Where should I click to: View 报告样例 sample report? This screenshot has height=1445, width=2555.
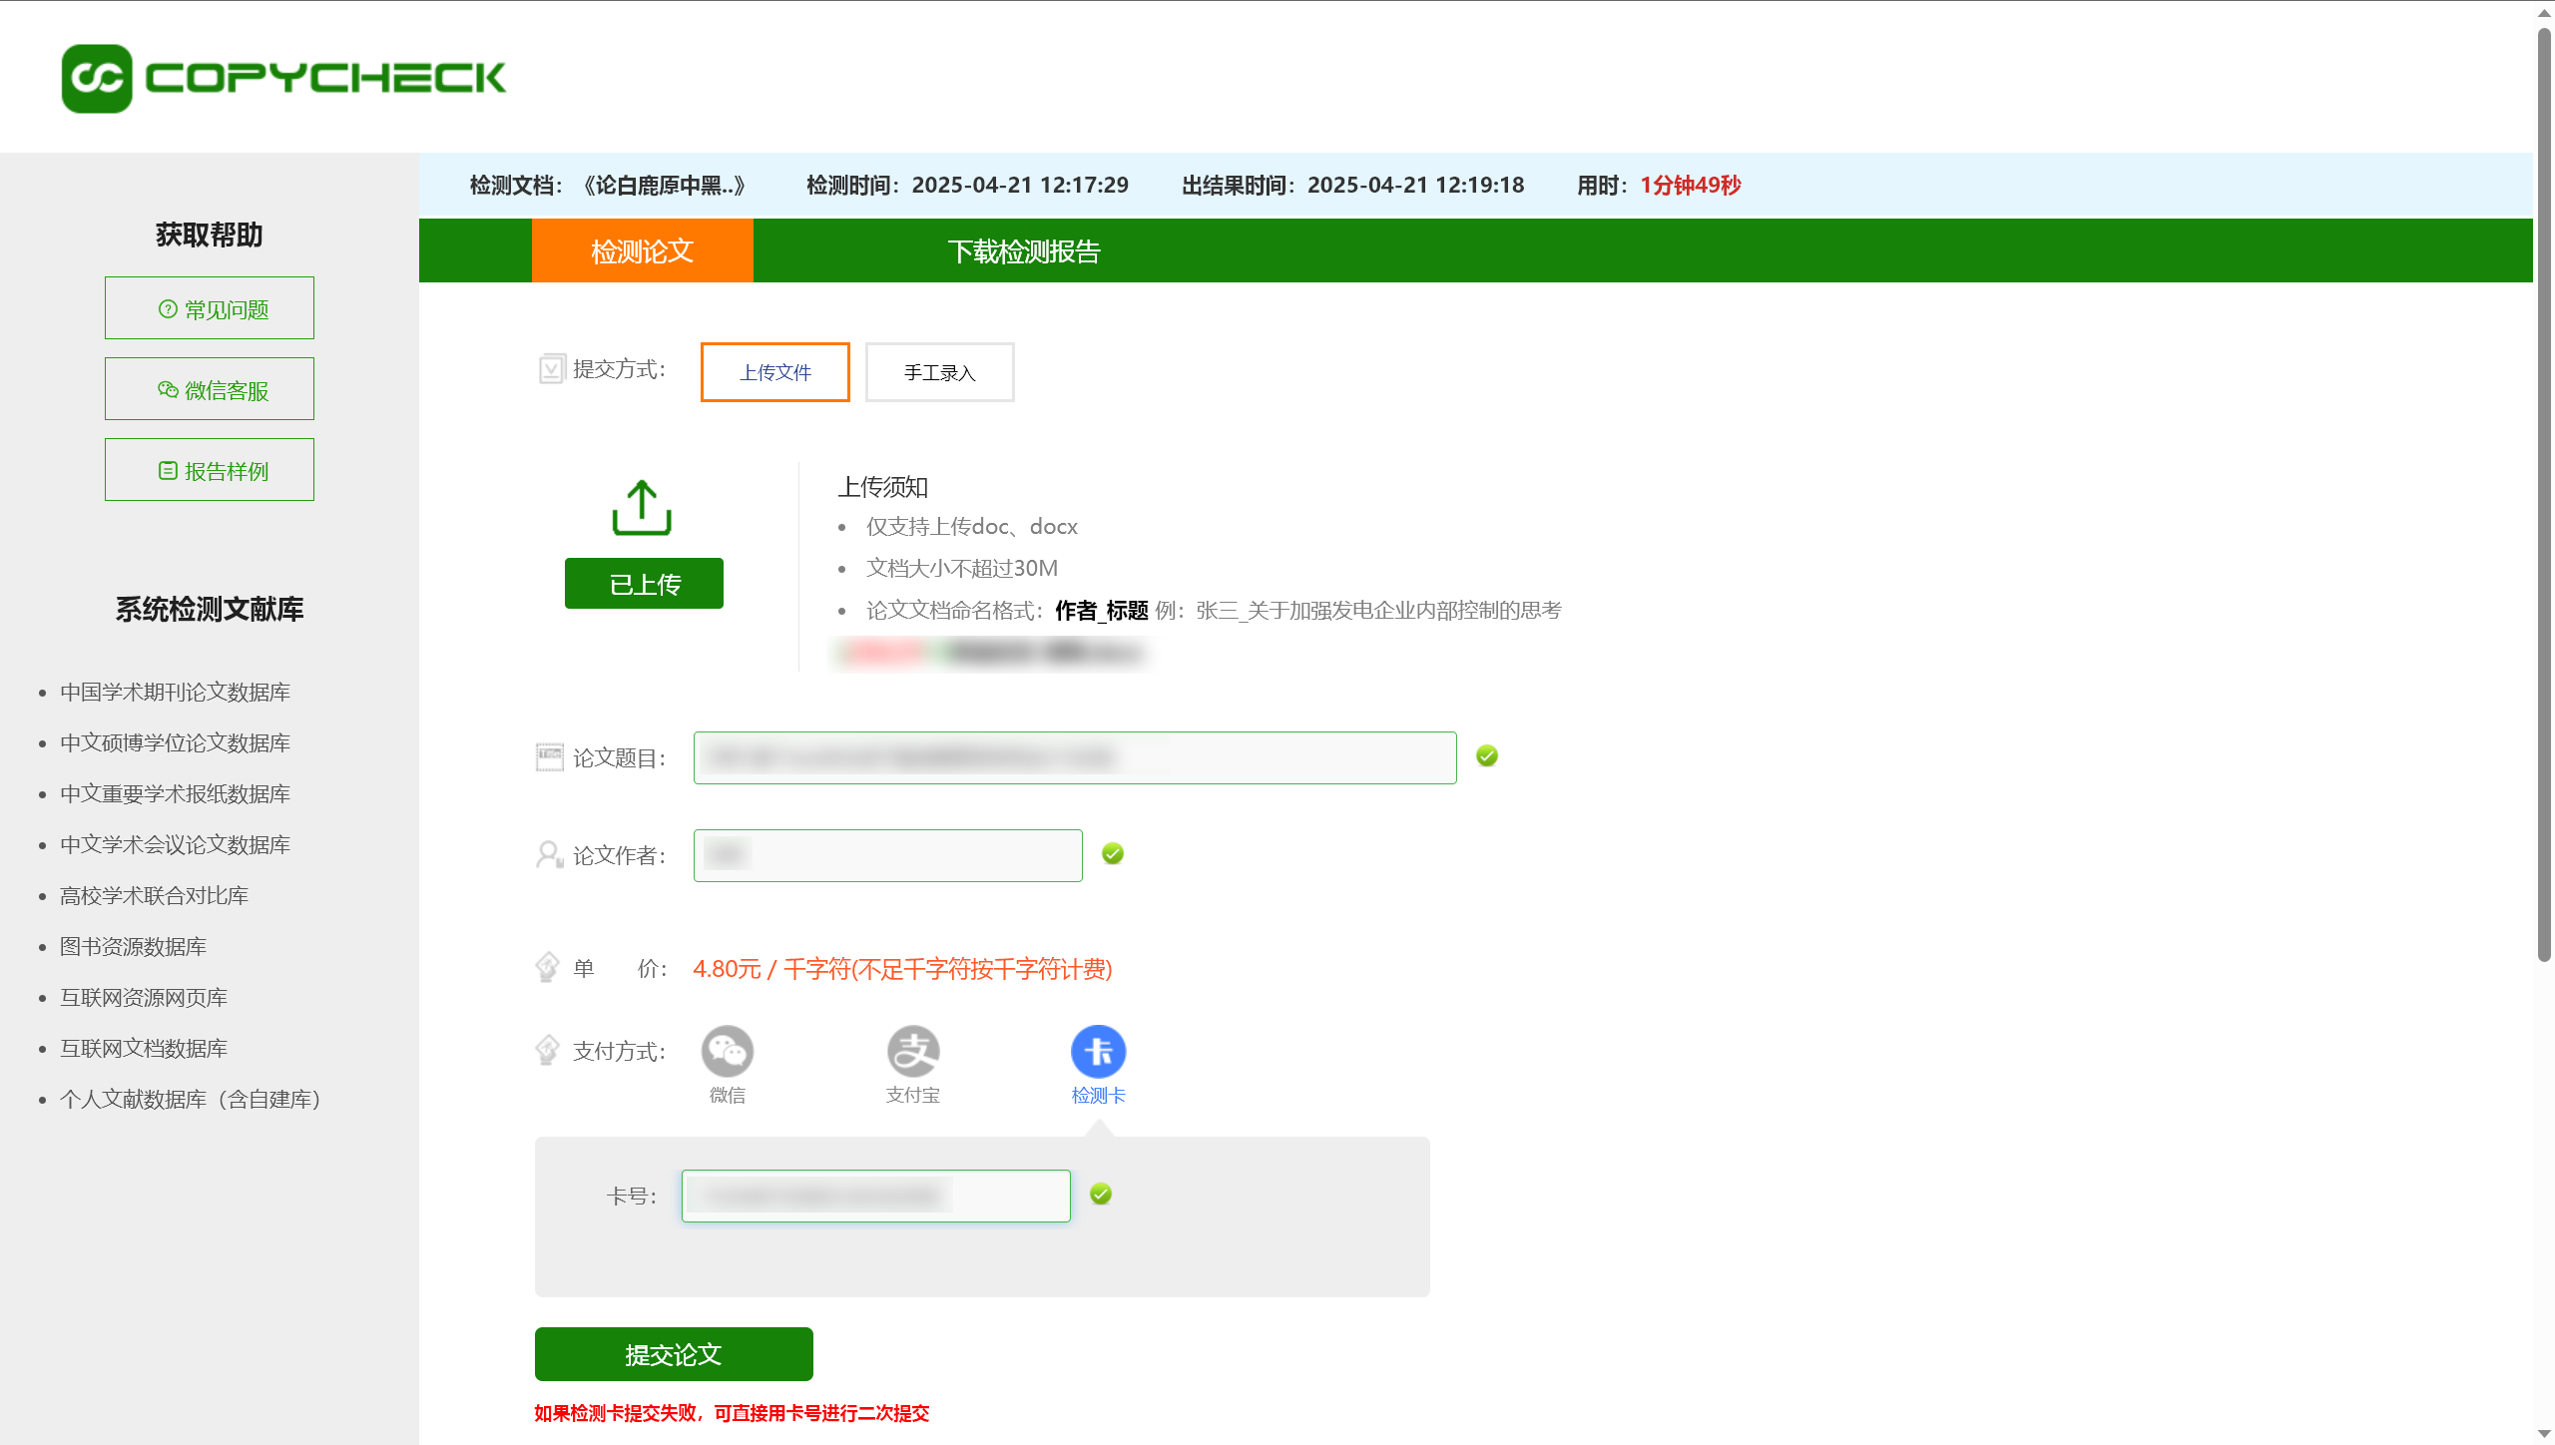click(210, 470)
